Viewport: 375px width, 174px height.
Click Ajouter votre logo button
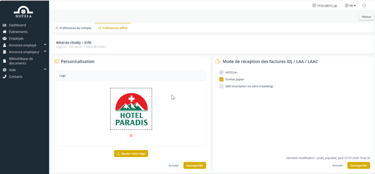click(131, 153)
